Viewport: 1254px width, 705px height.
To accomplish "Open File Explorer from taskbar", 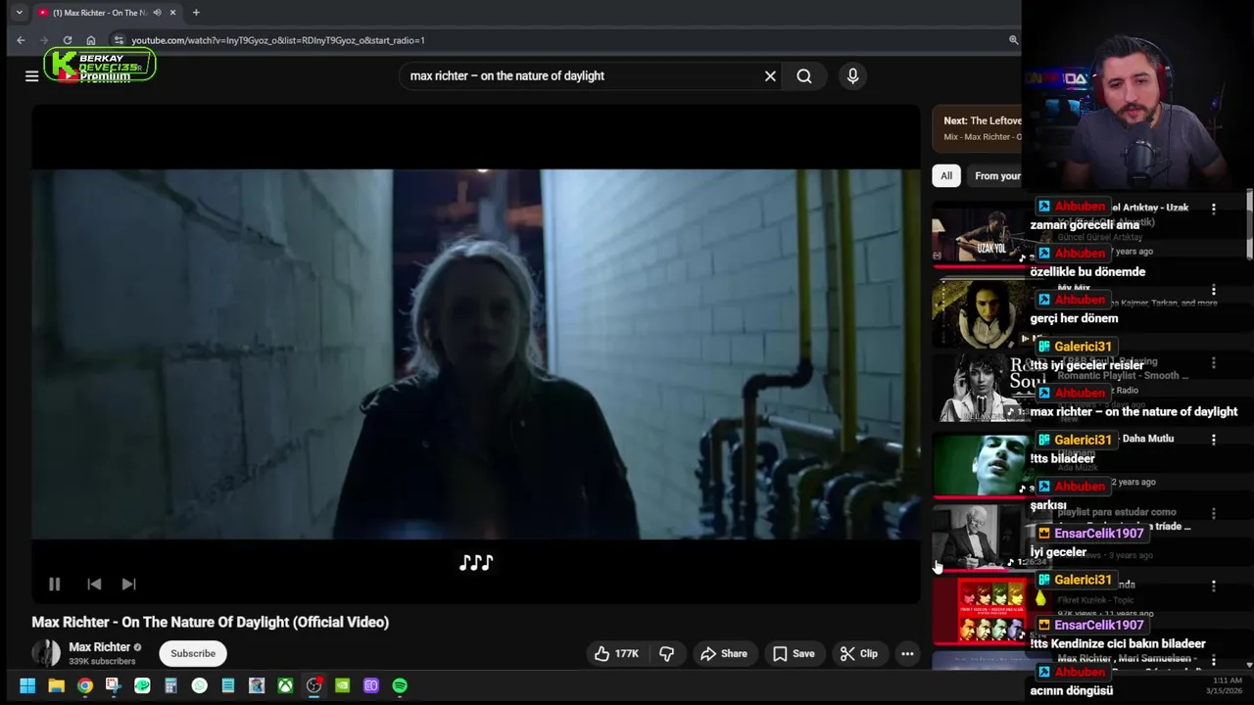I will click(x=56, y=685).
